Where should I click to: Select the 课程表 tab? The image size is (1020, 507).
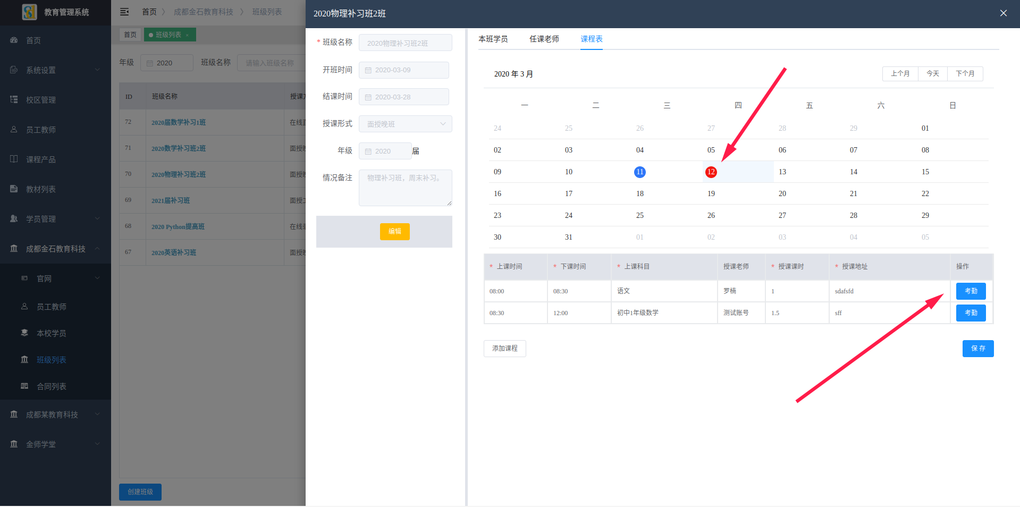coord(592,39)
